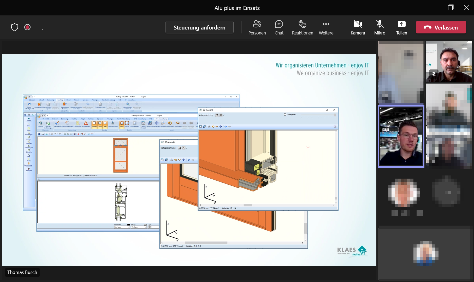Select the Schraffur hatch tool
The height and width of the screenshot is (282, 474).
pyautogui.click(x=29, y=151)
